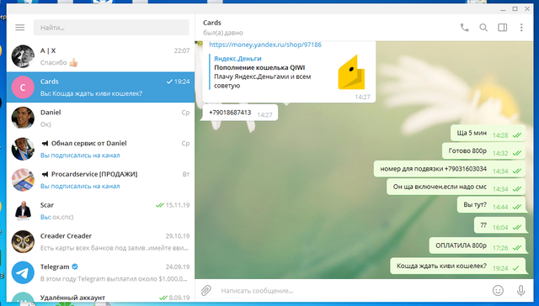Click the Scar chat avatar
This screenshot has height=306, width=539.
(x=23, y=211)
